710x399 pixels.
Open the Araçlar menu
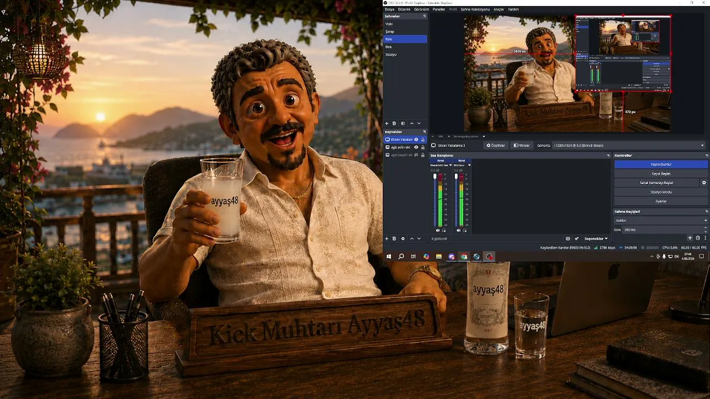click(x=499, y=9)
